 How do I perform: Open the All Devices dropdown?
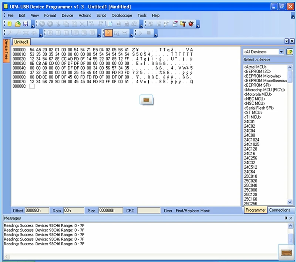point(281,52)
